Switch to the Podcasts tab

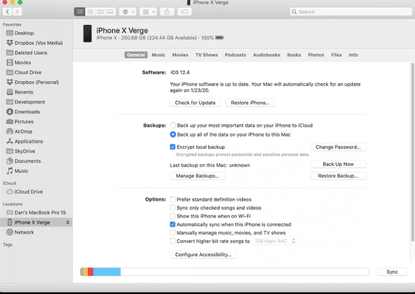[235, 55]
